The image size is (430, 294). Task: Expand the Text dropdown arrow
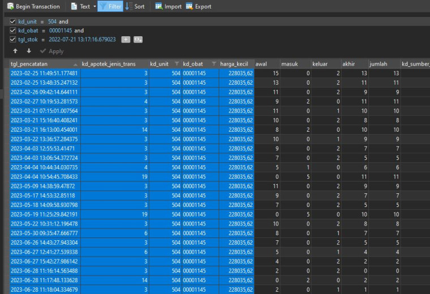pos(94,6)
